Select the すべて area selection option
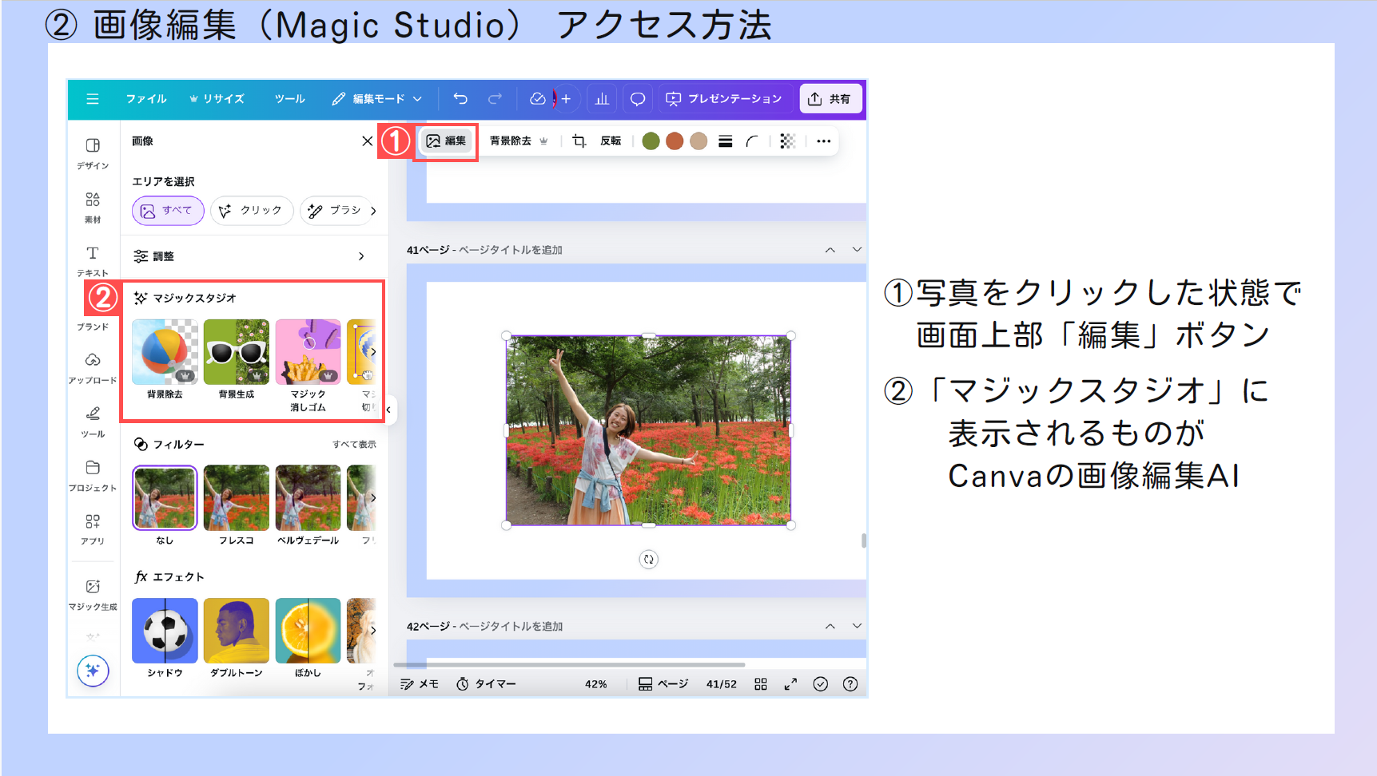Viewport: 1377px width, 776px height. tap(168, 211)
